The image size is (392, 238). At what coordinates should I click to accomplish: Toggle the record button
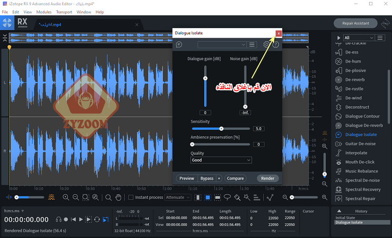(66, 219)
